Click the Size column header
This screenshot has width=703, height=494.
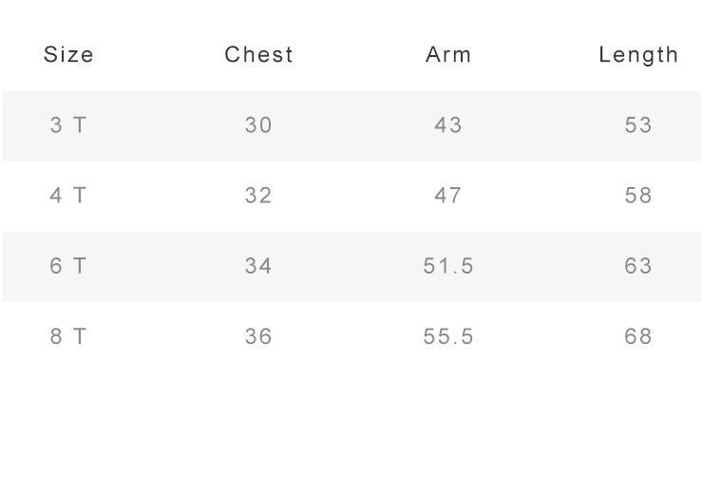click(x=68, y=55)
